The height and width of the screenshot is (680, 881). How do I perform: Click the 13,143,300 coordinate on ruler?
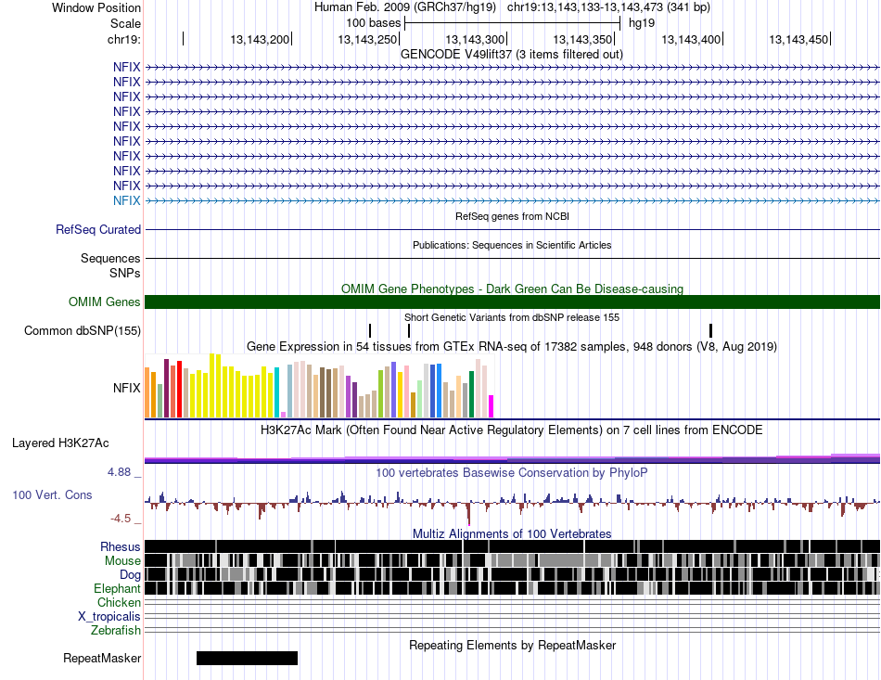(475, 39)
